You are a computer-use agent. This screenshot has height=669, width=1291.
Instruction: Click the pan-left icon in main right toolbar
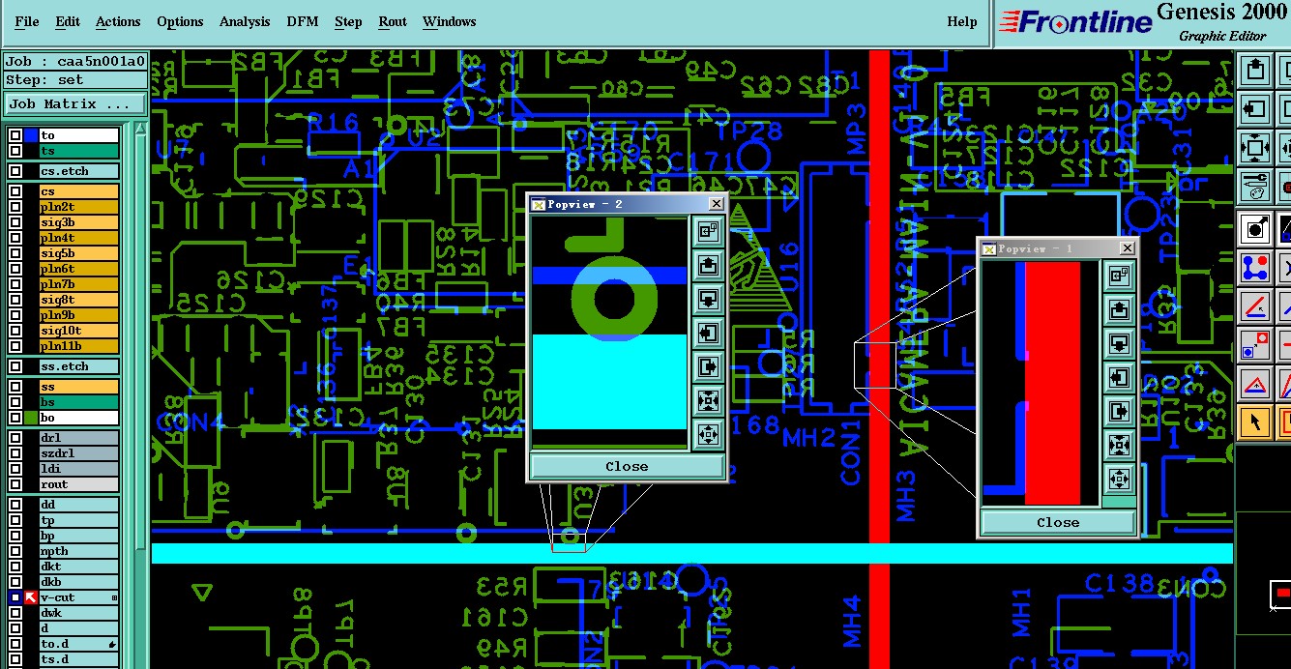coord(1255,109)
